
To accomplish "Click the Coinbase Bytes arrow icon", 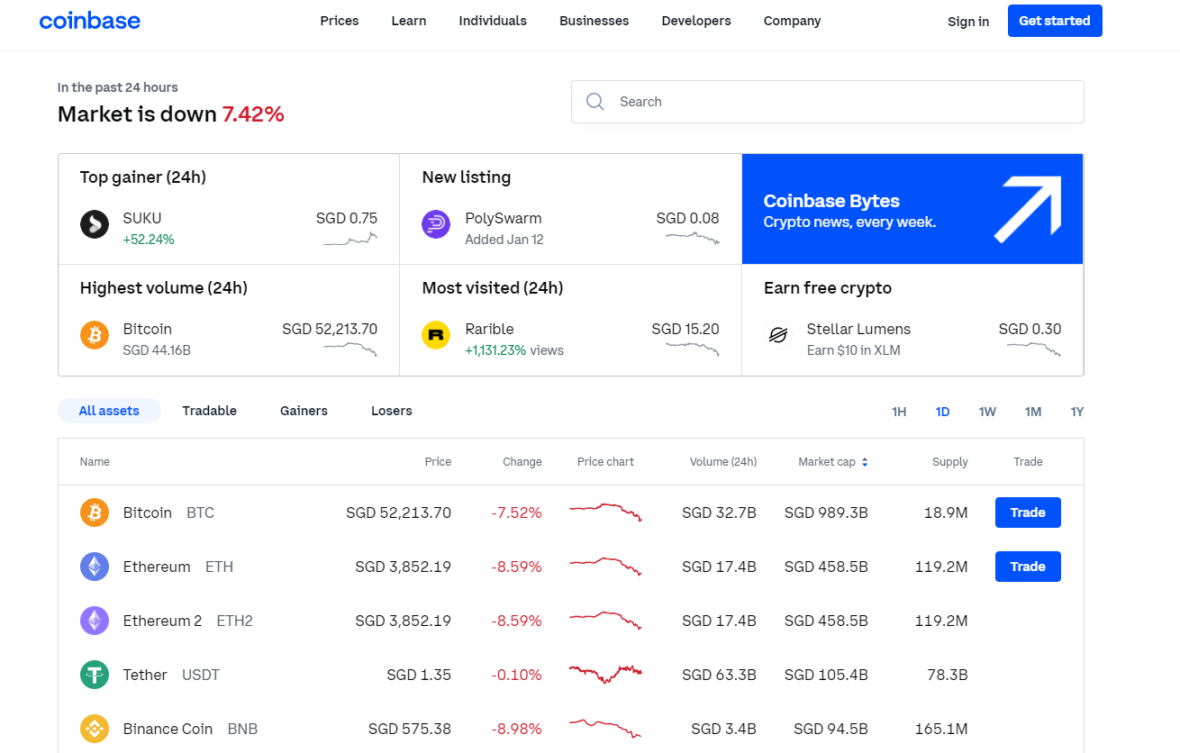I will pos(1028,209).
